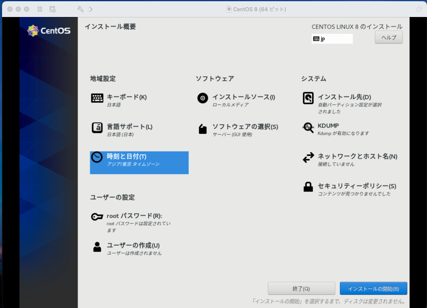The height and width of the screenshot is (308, 427).
Task: Open ソフトウェアの選択 software selection
Action: (x=203, y=129)
